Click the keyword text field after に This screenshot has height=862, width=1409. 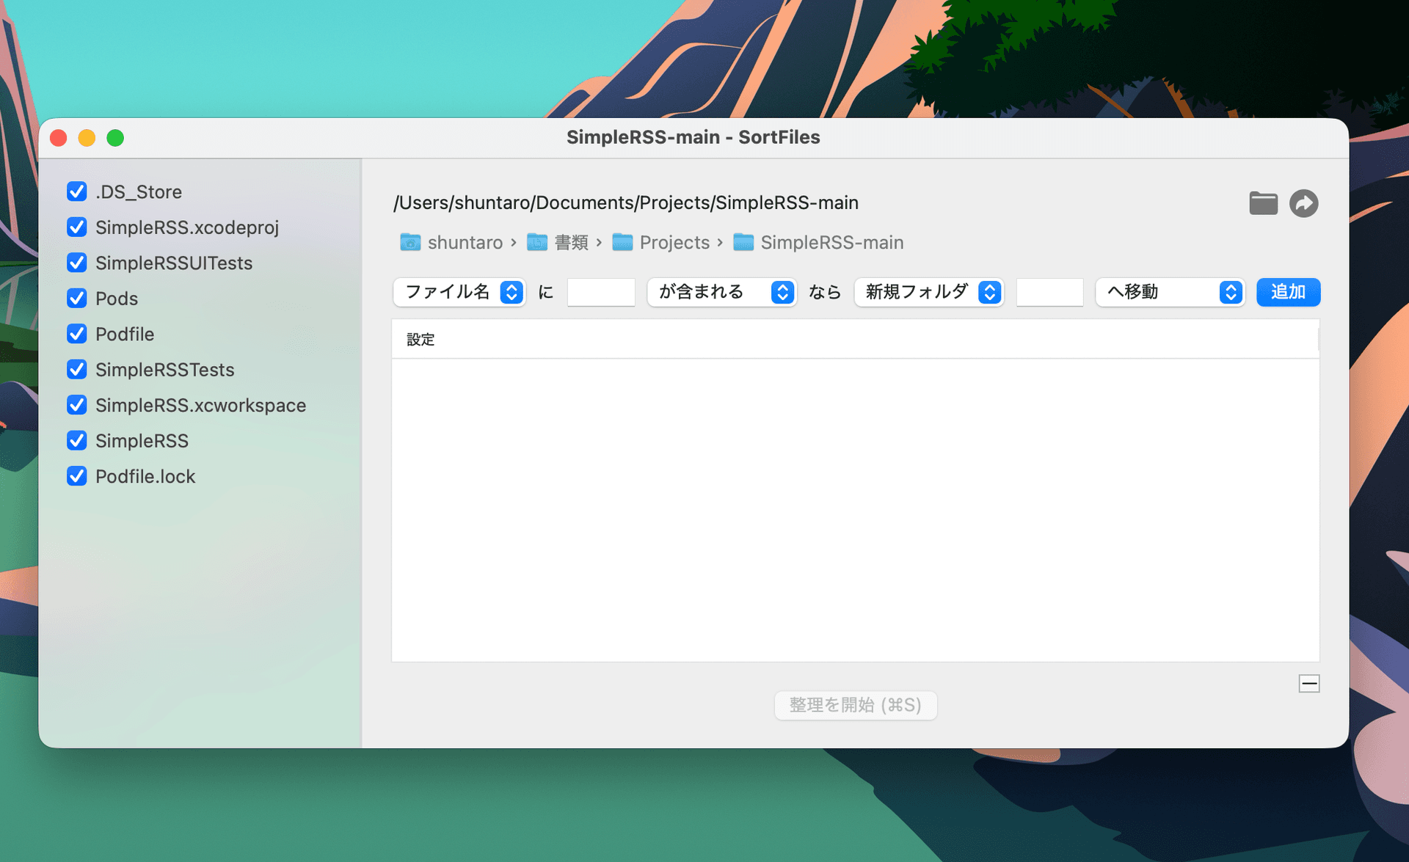pyautogui.click(x=601, y=292)
